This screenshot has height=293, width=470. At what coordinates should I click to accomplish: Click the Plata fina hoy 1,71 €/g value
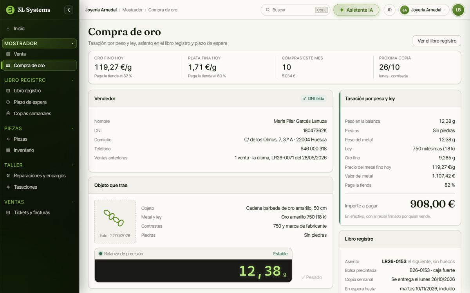202,67
